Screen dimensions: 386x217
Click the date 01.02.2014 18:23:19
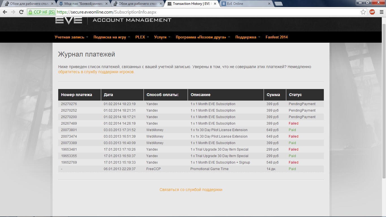click(x=120, y=104)
